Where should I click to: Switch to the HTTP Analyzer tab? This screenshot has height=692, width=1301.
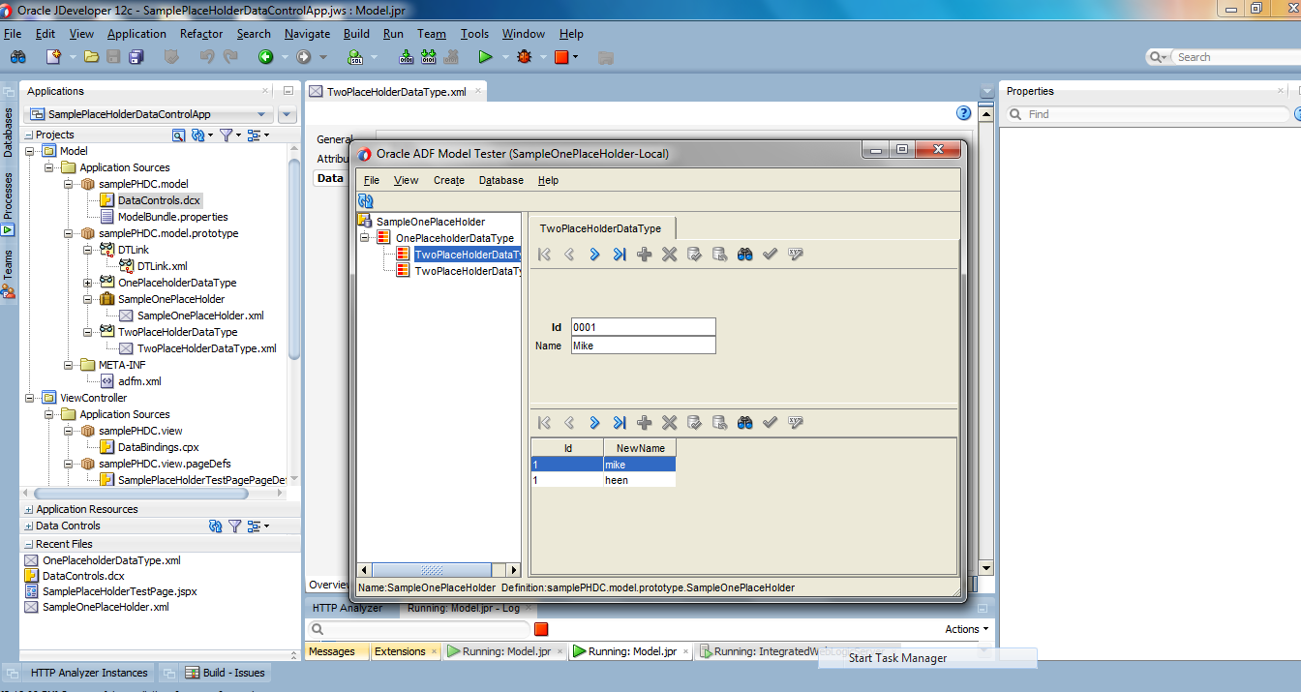click(x=348, y=609)
